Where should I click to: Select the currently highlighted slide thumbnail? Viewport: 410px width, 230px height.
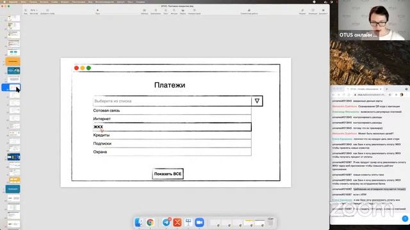11,88
